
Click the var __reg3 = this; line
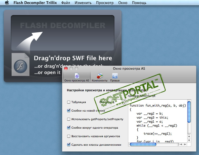pyautogui.click(x=152, y=118)
